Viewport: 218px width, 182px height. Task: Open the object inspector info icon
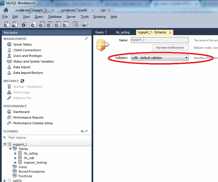click(x=24, y=24)
